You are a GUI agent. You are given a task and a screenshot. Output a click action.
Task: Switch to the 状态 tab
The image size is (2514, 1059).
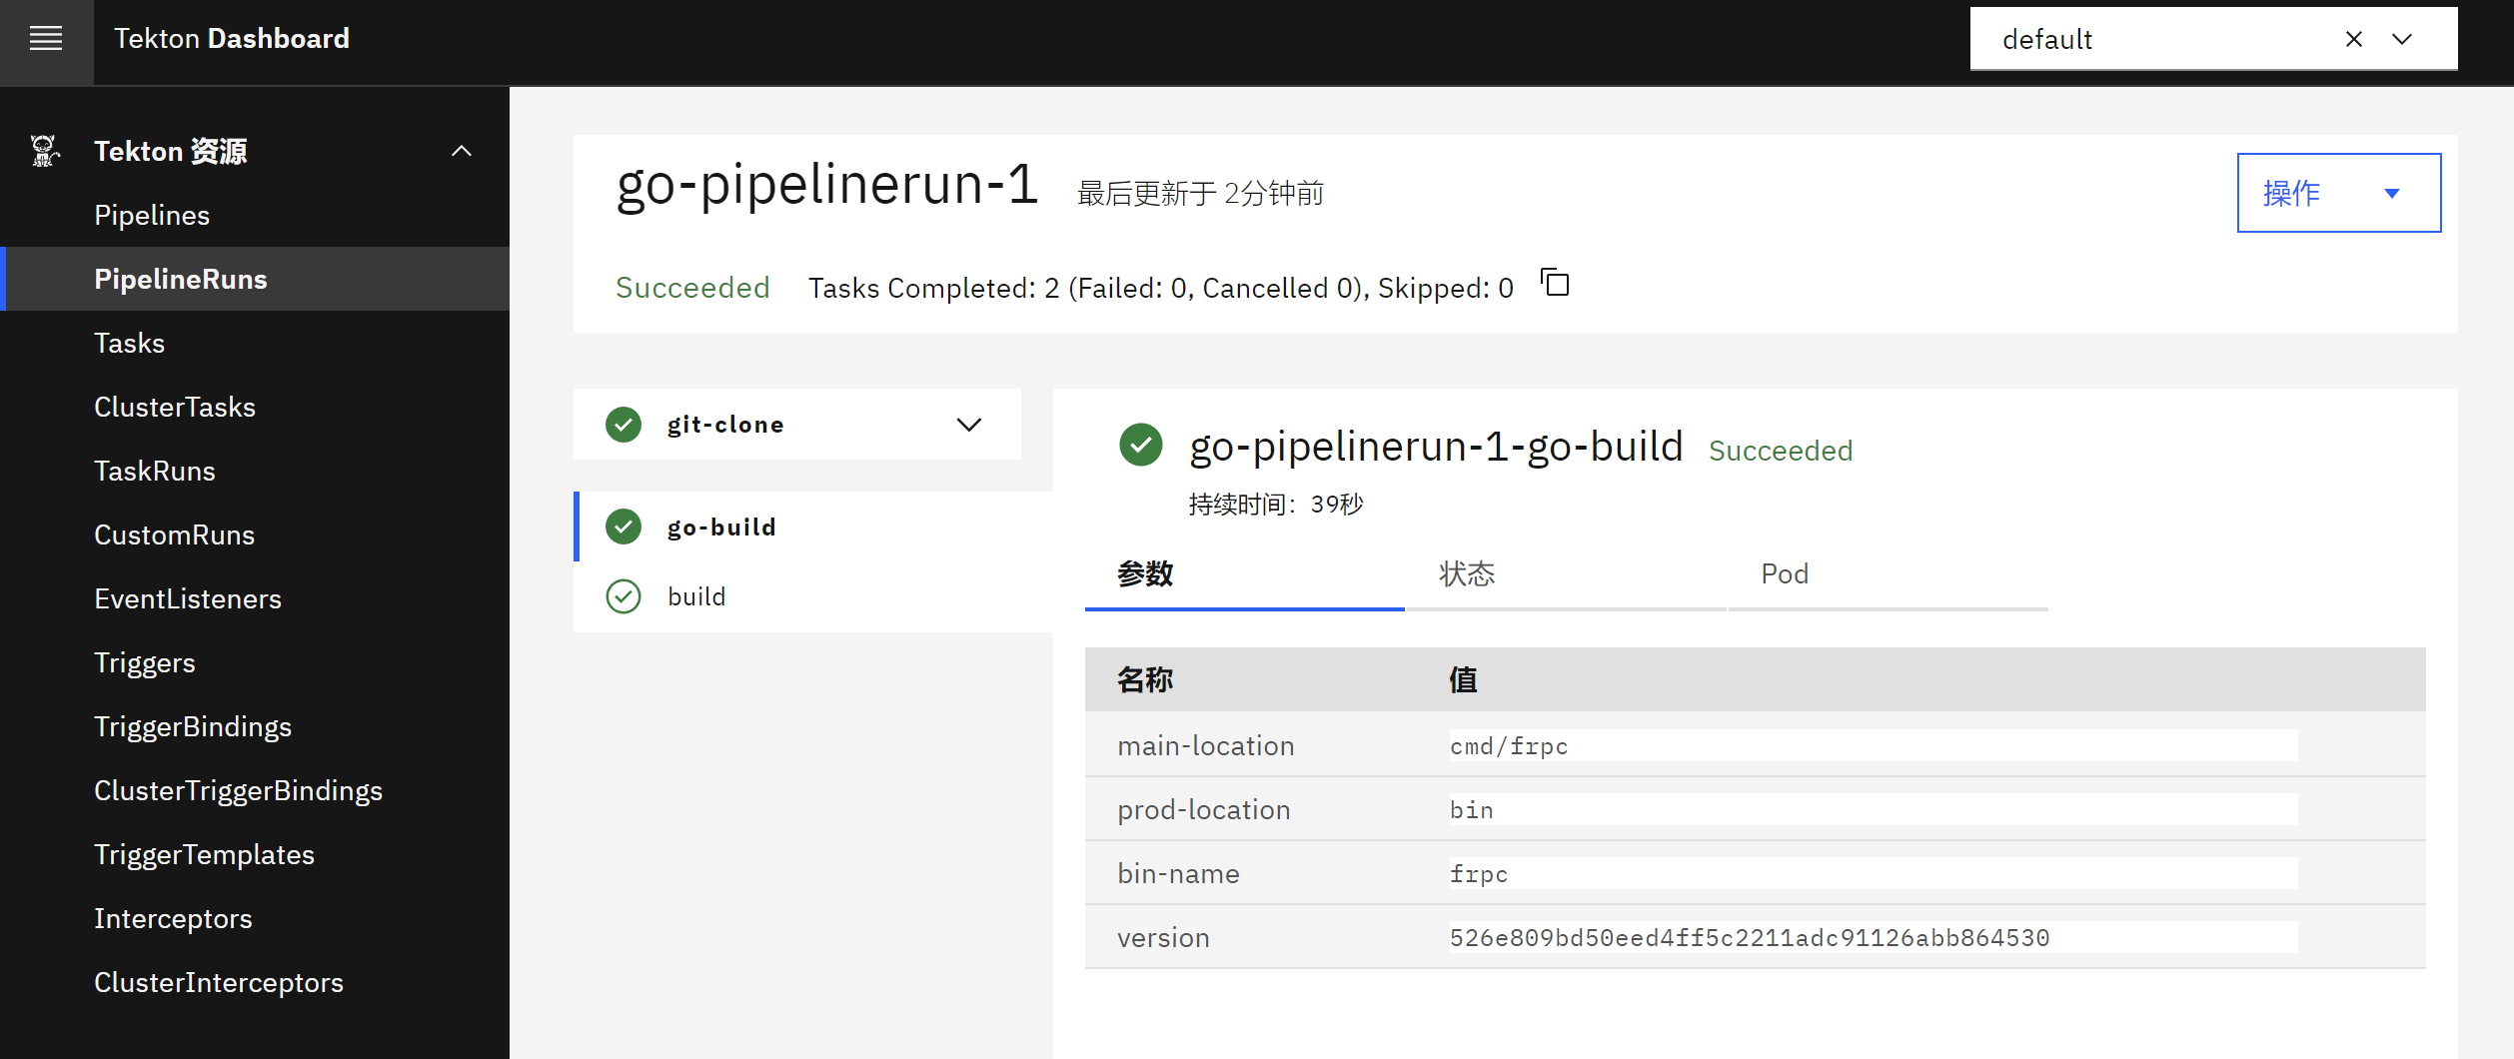(x=1466, y=574)
